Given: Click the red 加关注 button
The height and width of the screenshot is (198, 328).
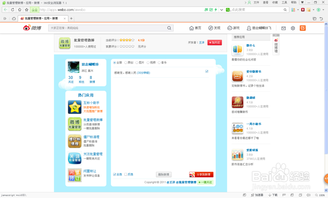Looking at the screenshot, I should (215, 42).
